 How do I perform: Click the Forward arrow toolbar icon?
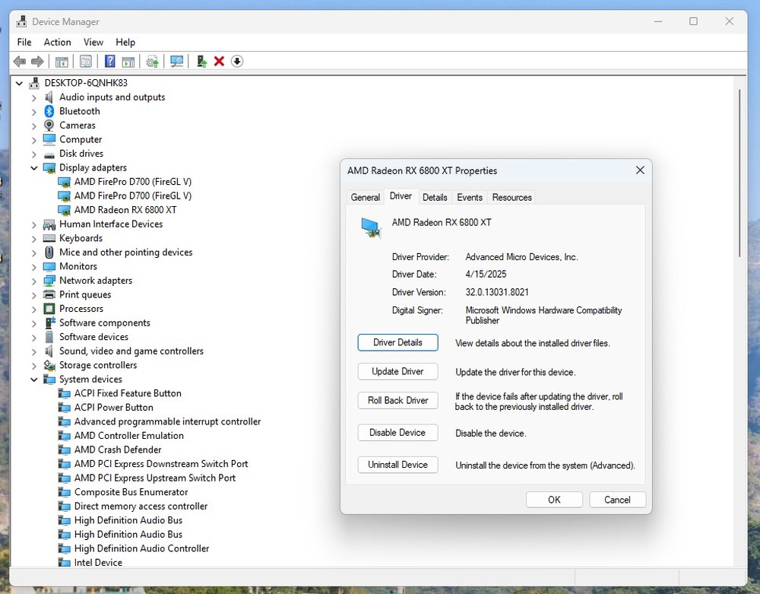click(37, 62)
